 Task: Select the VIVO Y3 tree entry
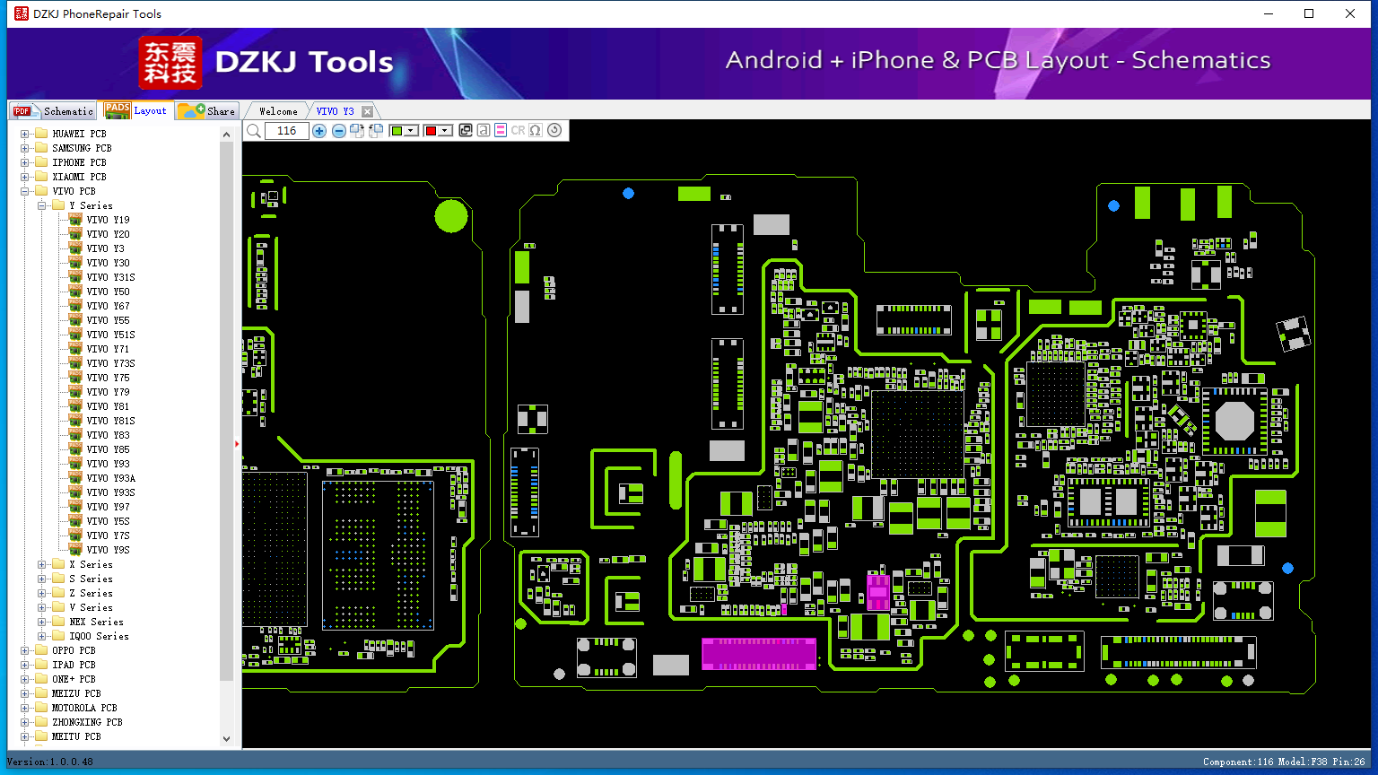(x=105, y=248)
